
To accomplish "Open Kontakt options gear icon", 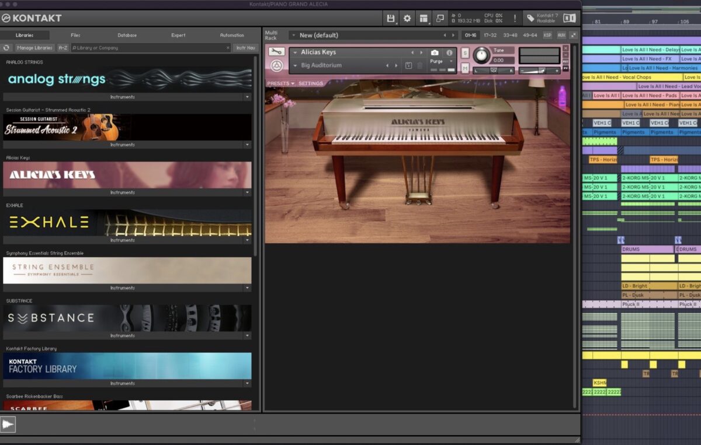I will click(x=407, y=19).
